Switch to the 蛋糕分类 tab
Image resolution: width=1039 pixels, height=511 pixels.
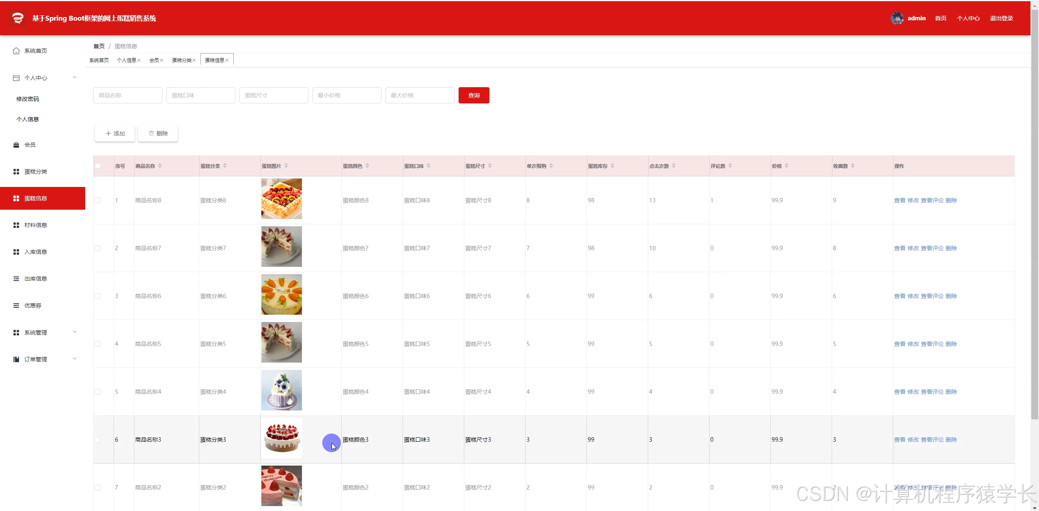182,60
